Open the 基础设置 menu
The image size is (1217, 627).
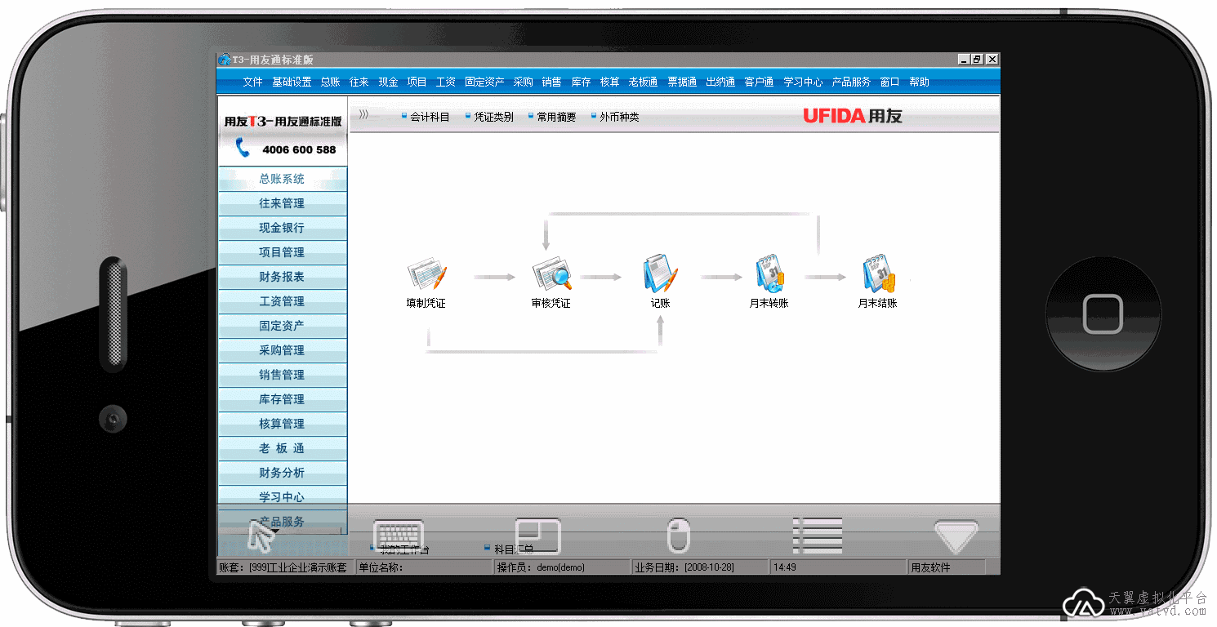click(292, 82)
